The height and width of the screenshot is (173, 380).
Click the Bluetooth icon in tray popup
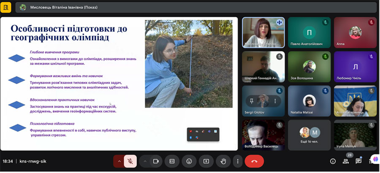point(191,138)
